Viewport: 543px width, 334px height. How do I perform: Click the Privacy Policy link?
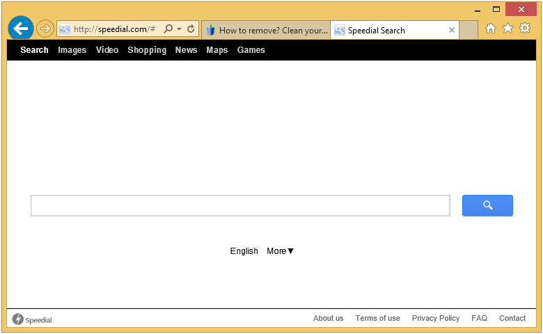coord(435,318)
